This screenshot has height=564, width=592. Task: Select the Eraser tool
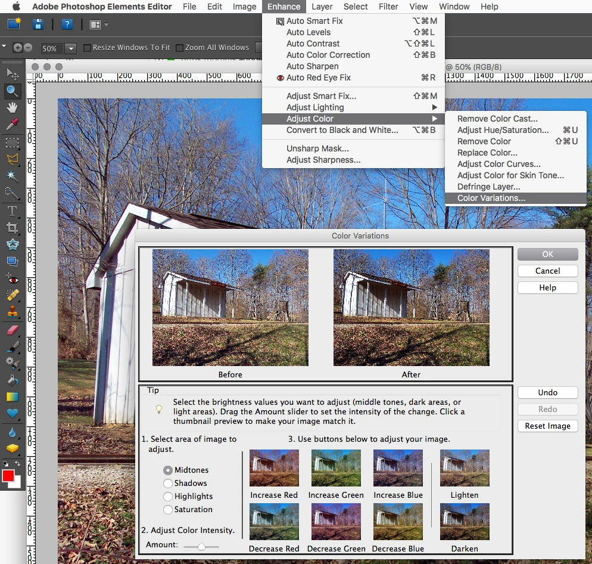pyautogui.click(x=12, y=330)
